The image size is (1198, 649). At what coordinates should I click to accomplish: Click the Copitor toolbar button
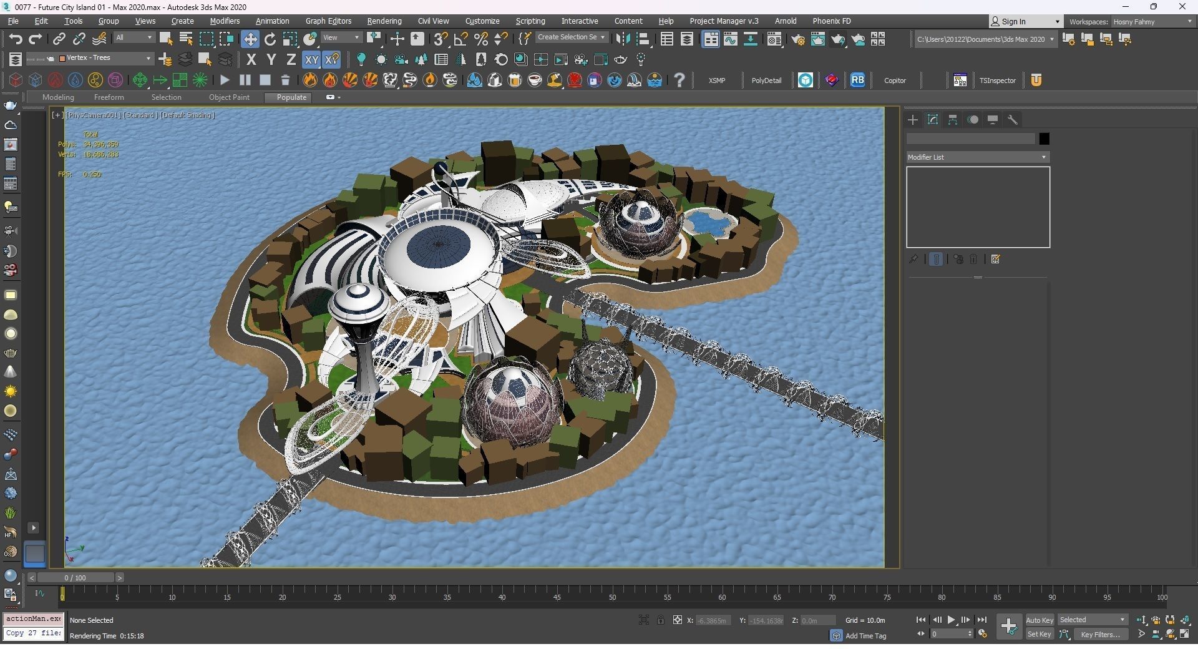pyautogui.click(x=895, y=81)
